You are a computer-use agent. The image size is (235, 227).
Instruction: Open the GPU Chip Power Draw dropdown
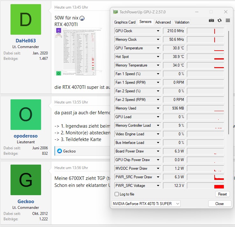158,160
